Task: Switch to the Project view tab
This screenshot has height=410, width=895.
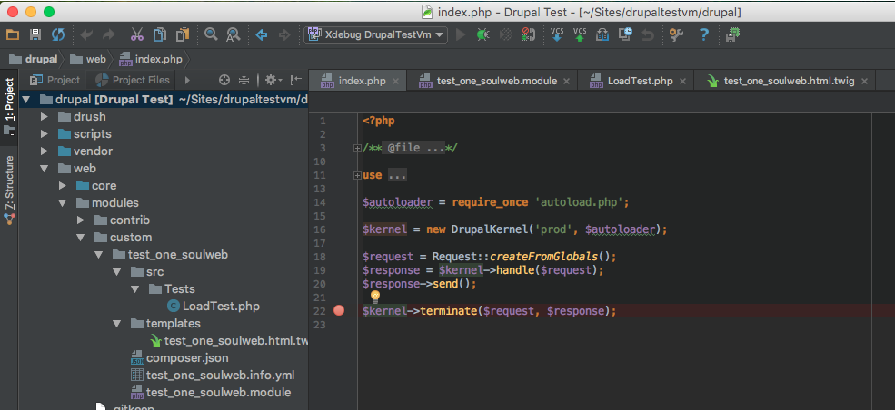Action: point(55,81)
